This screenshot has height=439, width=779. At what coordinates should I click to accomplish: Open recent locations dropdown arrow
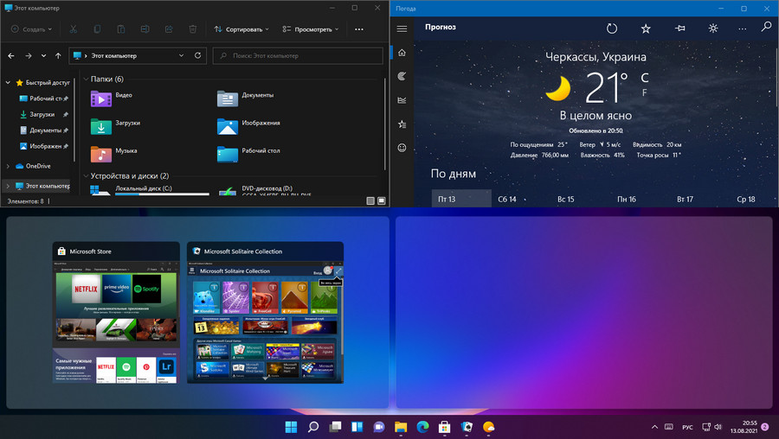(x=44, y=55)
